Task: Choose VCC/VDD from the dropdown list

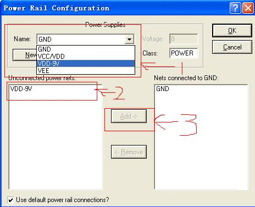Action: (86, 57)
